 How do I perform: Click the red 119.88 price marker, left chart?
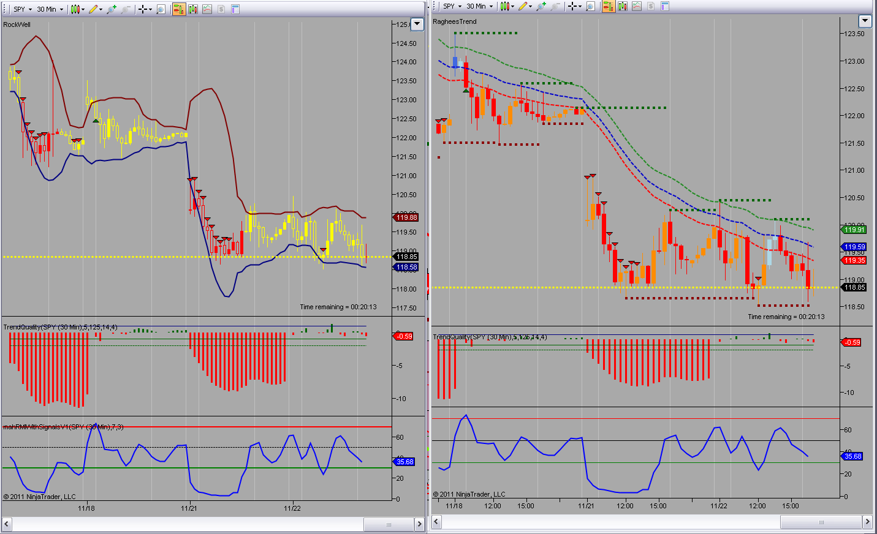(406, 217)
